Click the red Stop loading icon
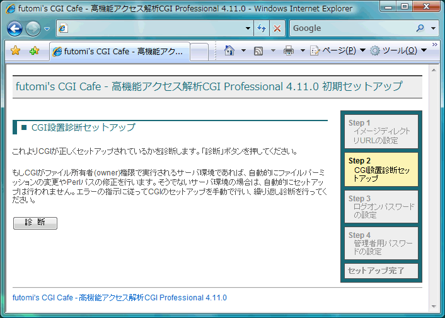The width and height of the screenshot is (445, 318). (277, 28)
